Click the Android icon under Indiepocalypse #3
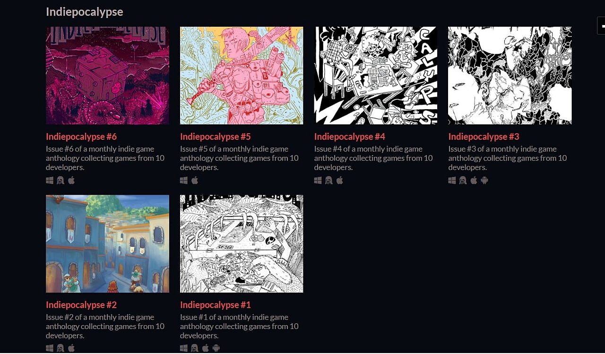605x354 pixels. [484, 180]
